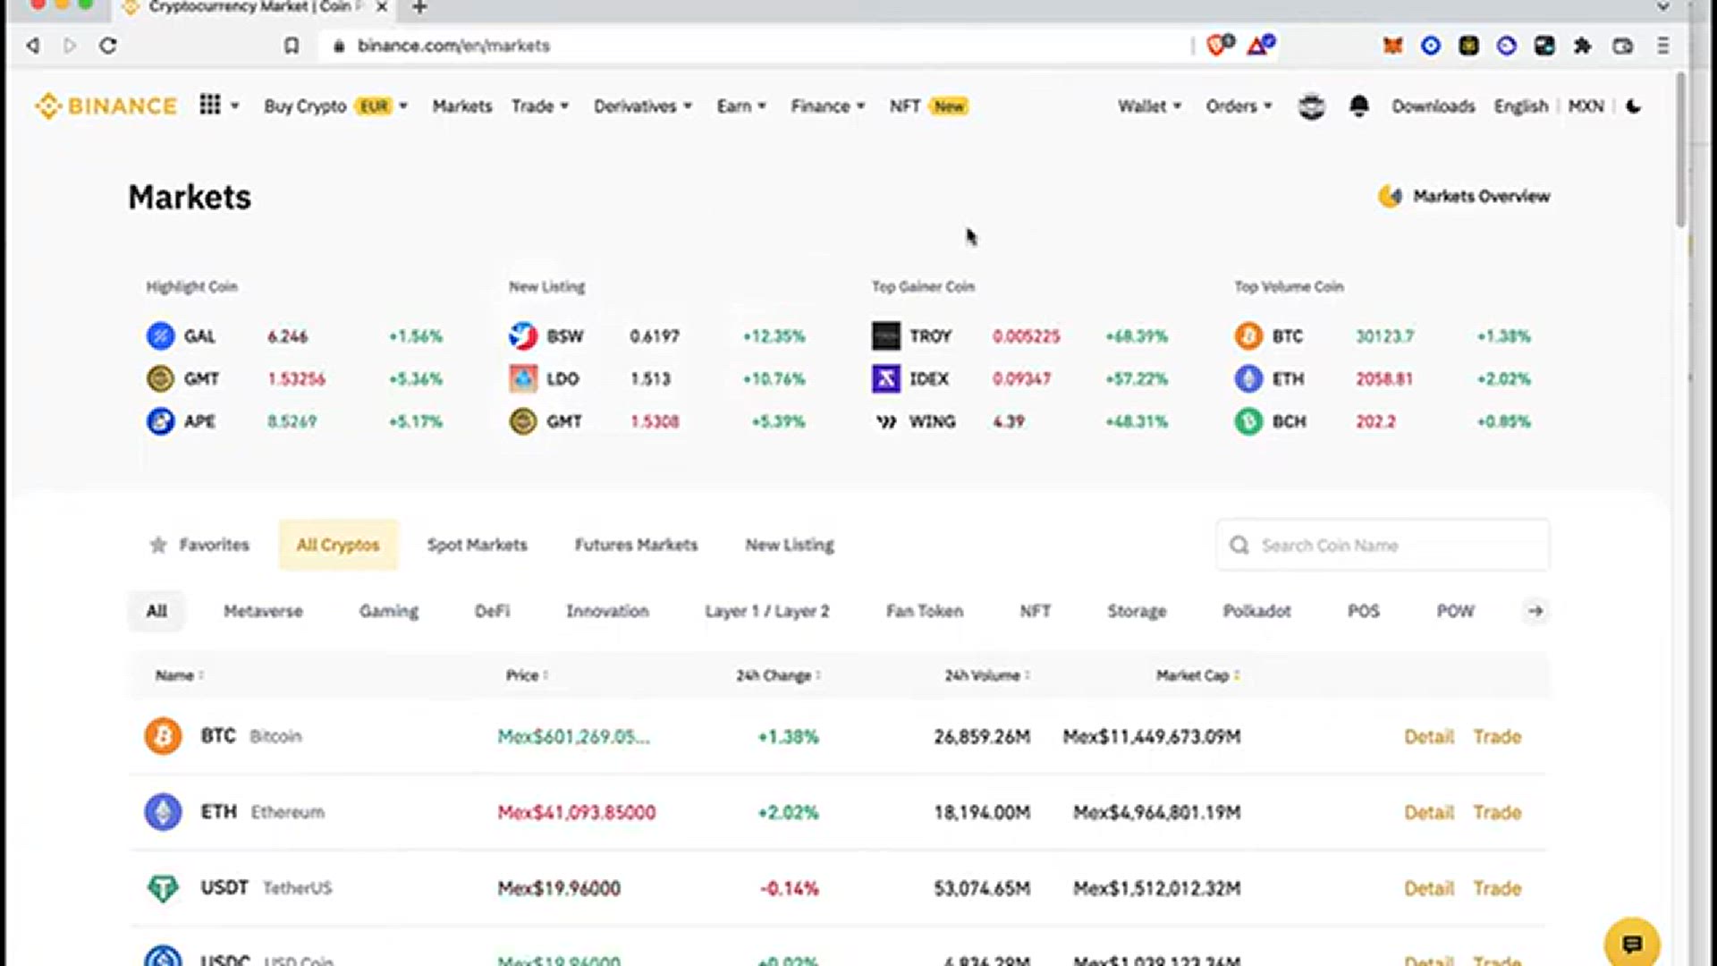Click the search magnifier icon
The height and width of the screenshot is (966, 1717).
(x=1239, y=545)
